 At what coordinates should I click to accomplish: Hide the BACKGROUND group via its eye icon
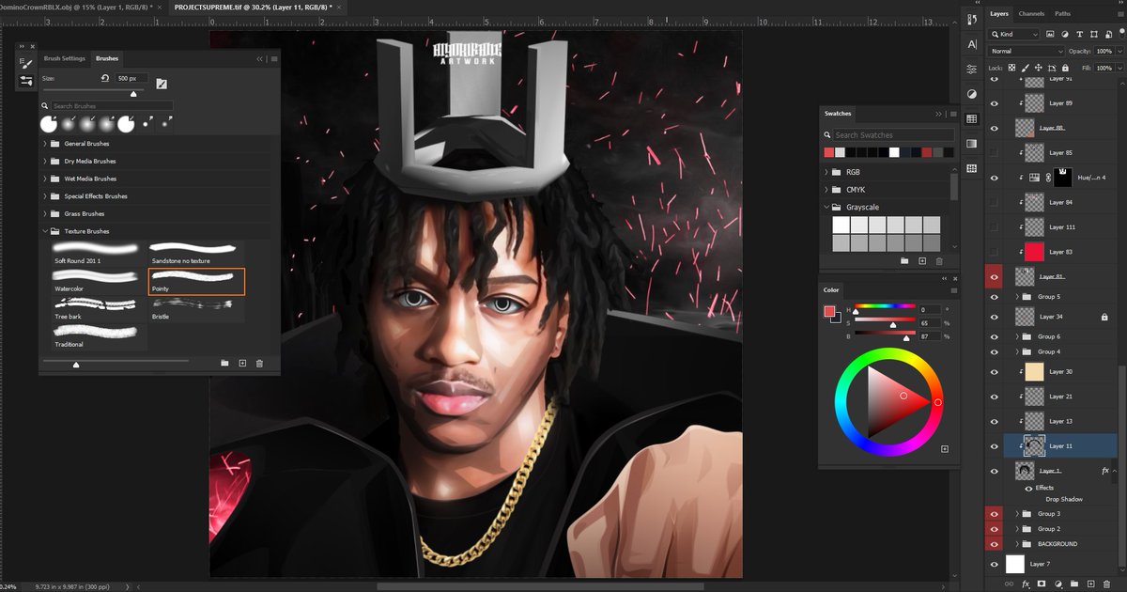point(995,544)
